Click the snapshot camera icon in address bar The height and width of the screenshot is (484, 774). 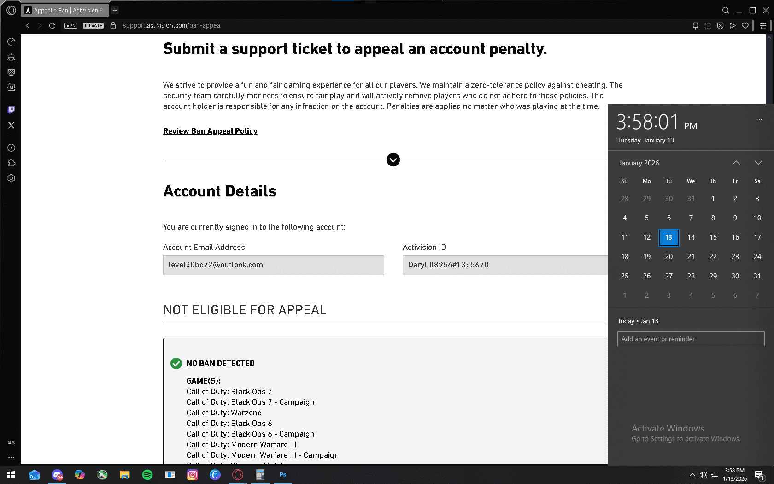708,26
